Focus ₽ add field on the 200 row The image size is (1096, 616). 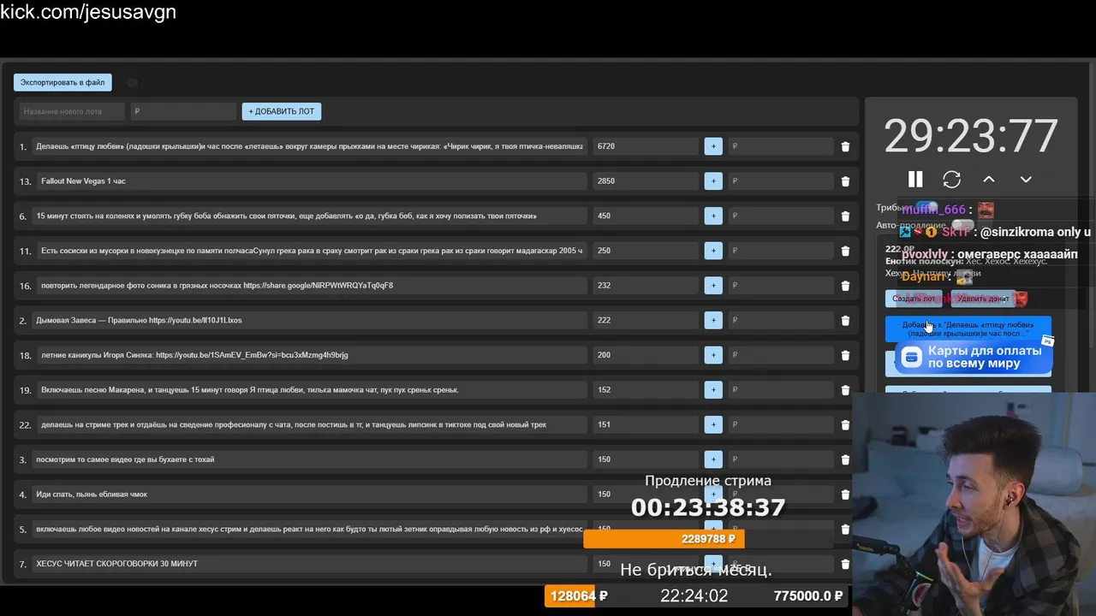[x=780, y=355]
